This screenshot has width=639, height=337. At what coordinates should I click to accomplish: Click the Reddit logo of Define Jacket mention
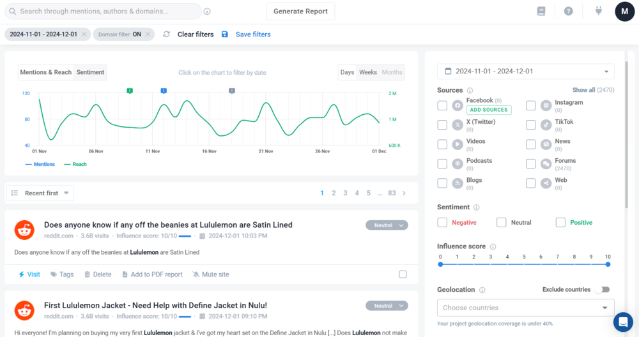tap(24, 311)
